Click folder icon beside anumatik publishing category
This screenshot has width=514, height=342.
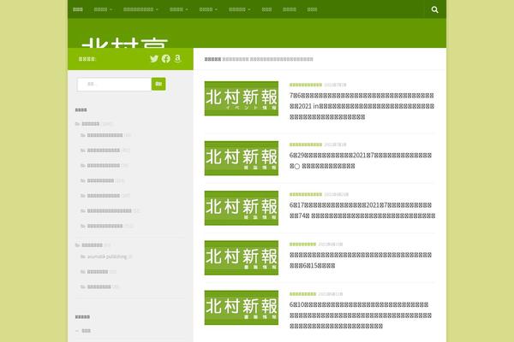tap(83, 256)
